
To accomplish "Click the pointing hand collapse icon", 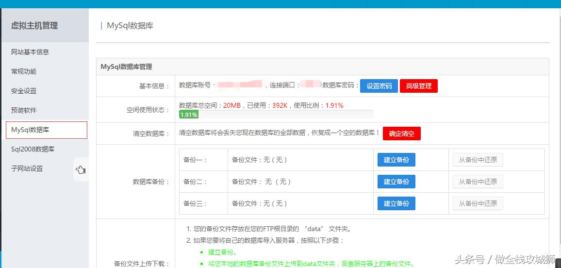I will click(81, 170).
